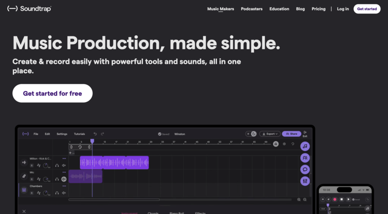The image size is (388, 214).
Task: Click the purple audio clip on Million track
Action: [x=114, y=163]
